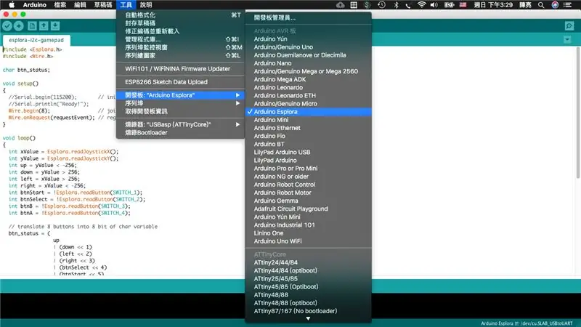This screenshot has height=327, width=581.
Task: Select Arduino Leonardo ETH board
Action: (x=308, y=96)
